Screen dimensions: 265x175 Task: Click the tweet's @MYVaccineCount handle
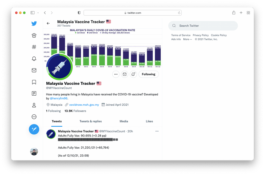point(112,131)
